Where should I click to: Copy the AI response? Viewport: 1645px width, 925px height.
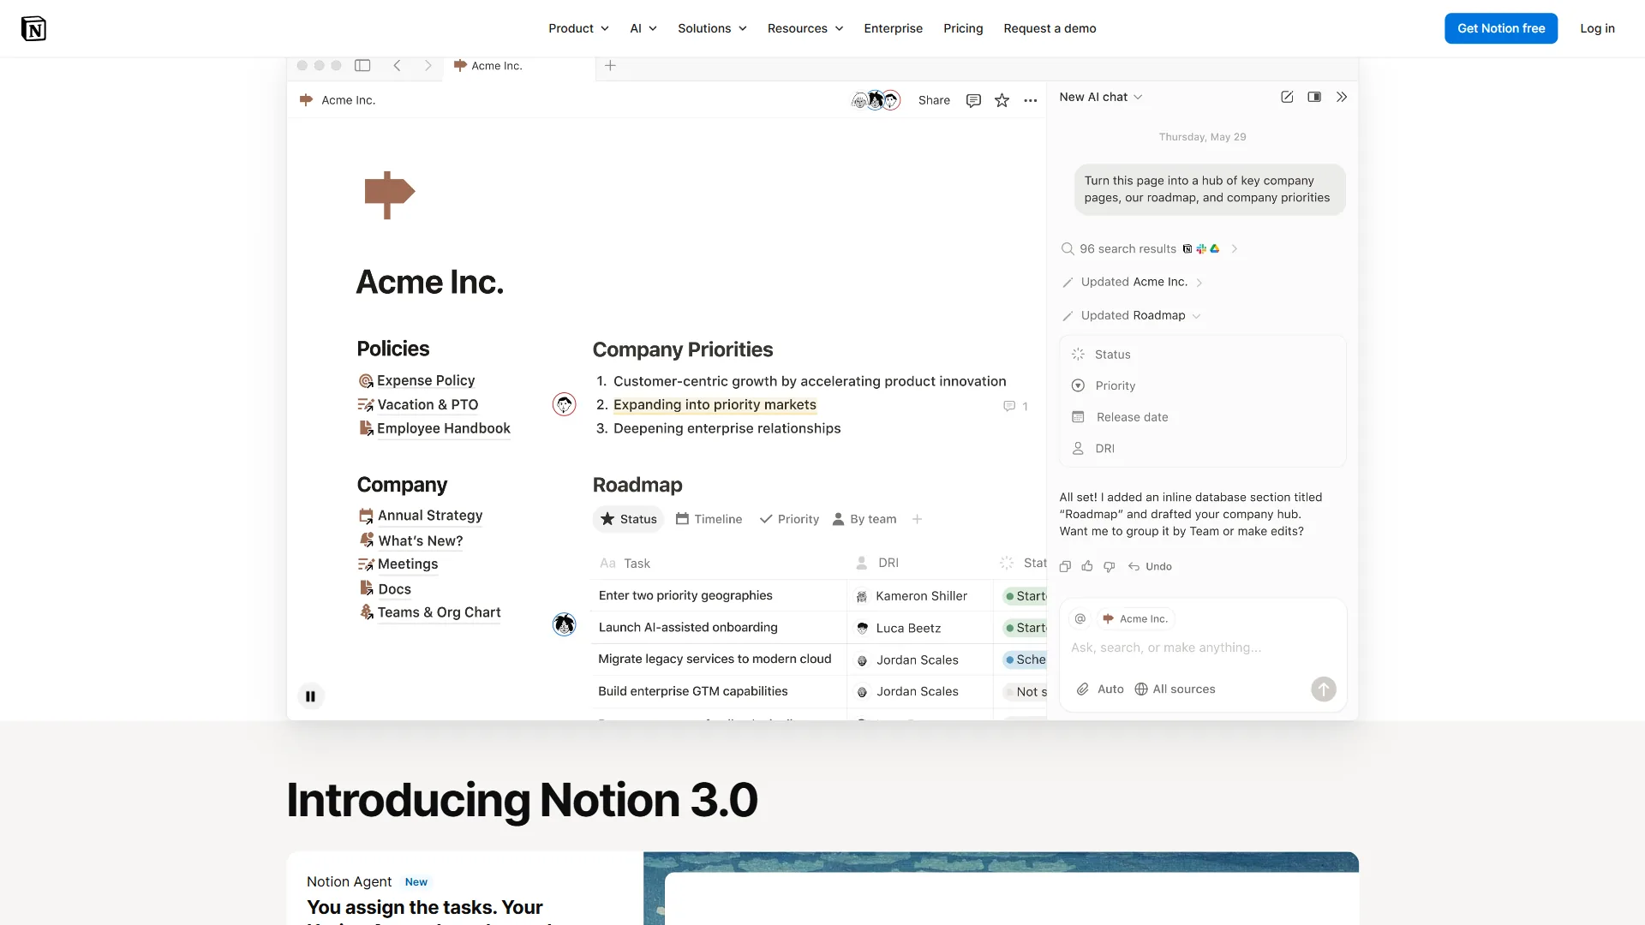pos(1065,566)
